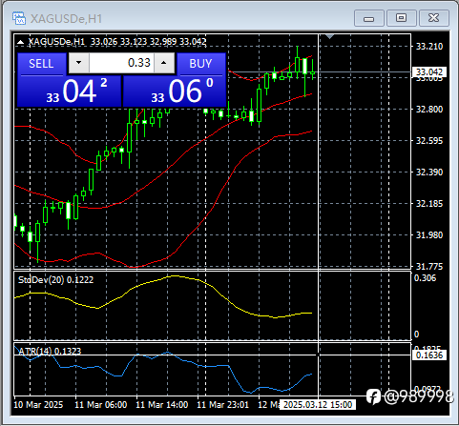Click the 32.390 price scale label

pos(429,172)
